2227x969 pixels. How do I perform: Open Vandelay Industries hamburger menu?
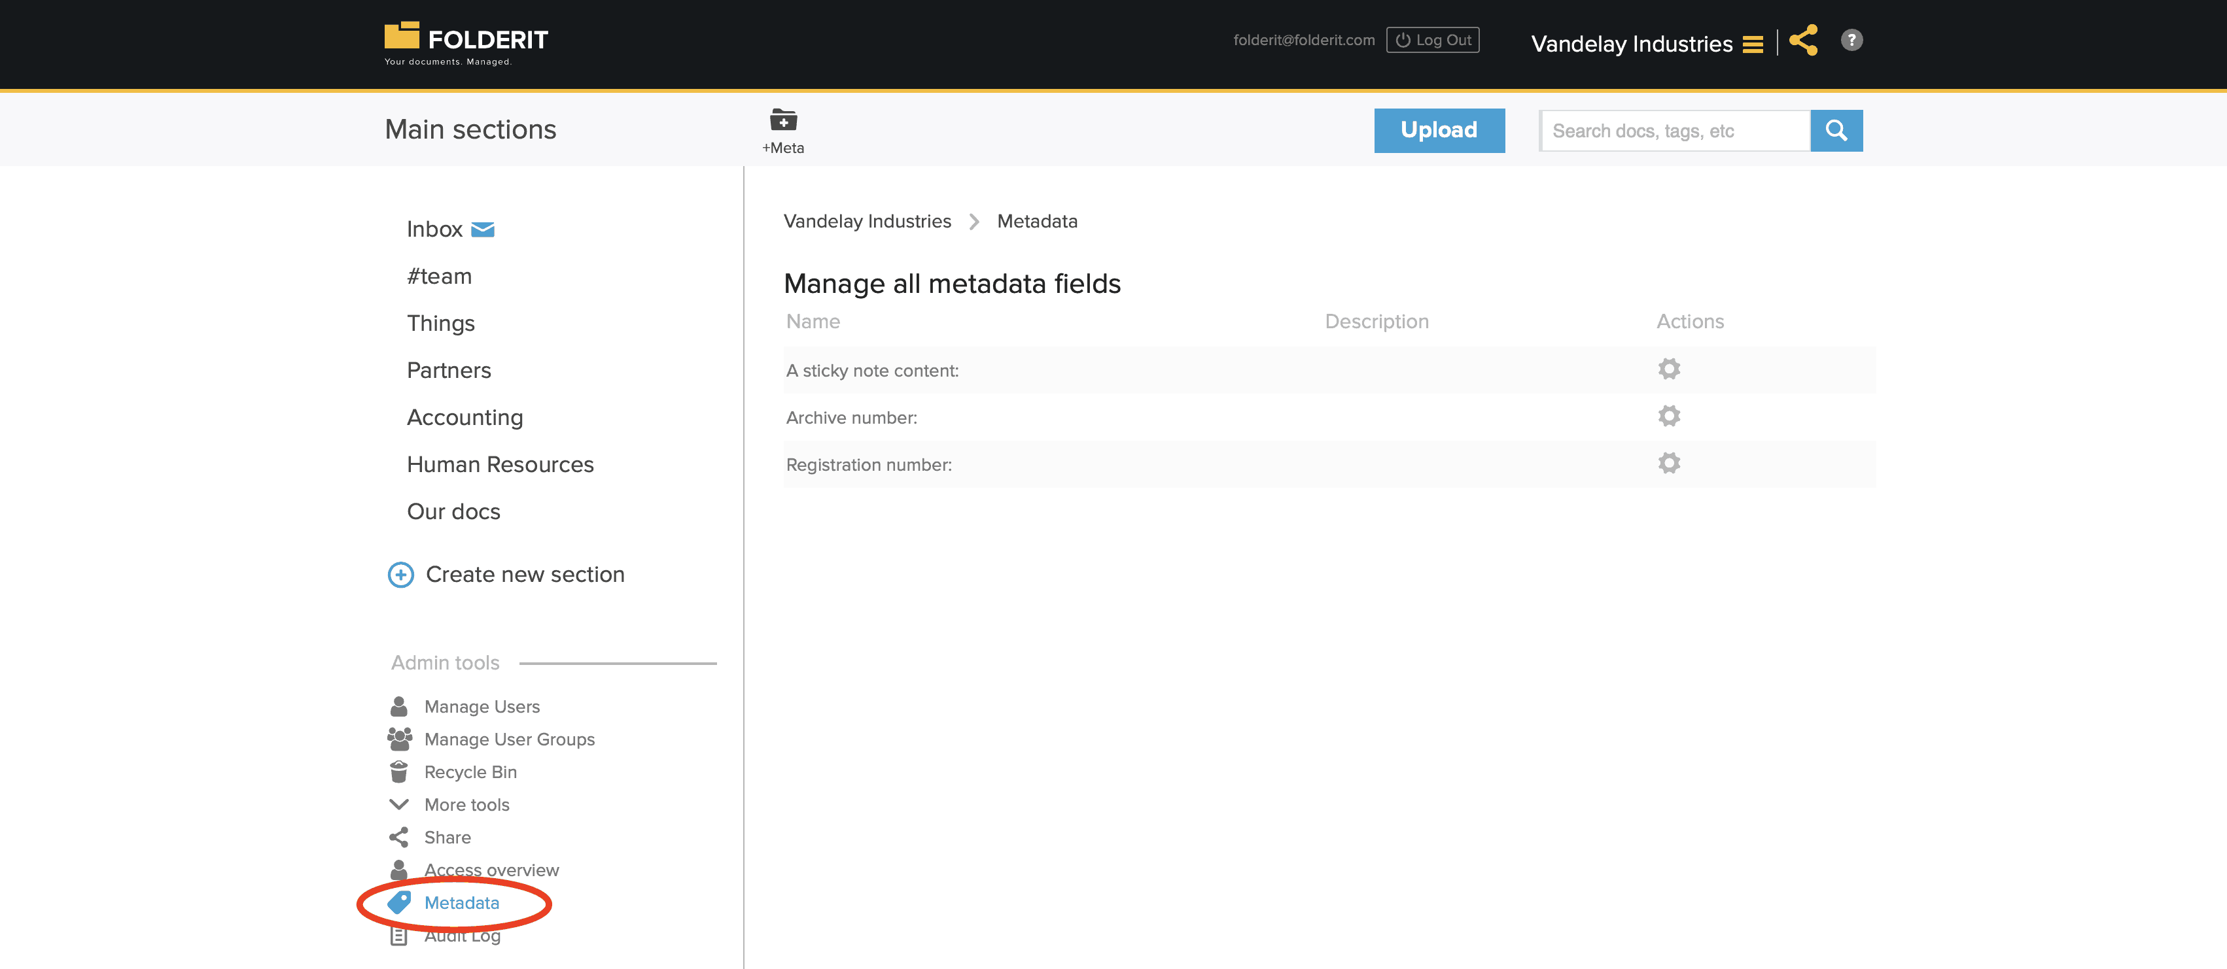point(1753,44)
